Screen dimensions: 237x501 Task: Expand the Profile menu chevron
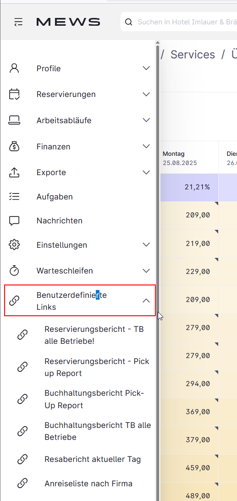pyautogui.click(x=146, y=68)
